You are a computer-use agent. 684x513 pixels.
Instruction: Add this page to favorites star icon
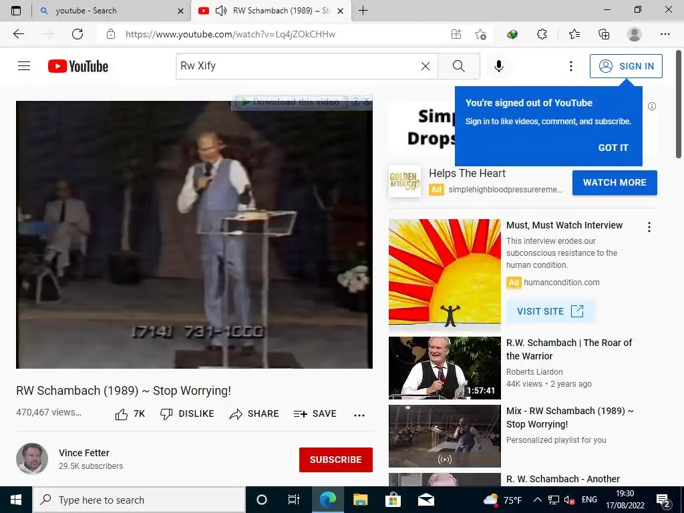(480, 34)
